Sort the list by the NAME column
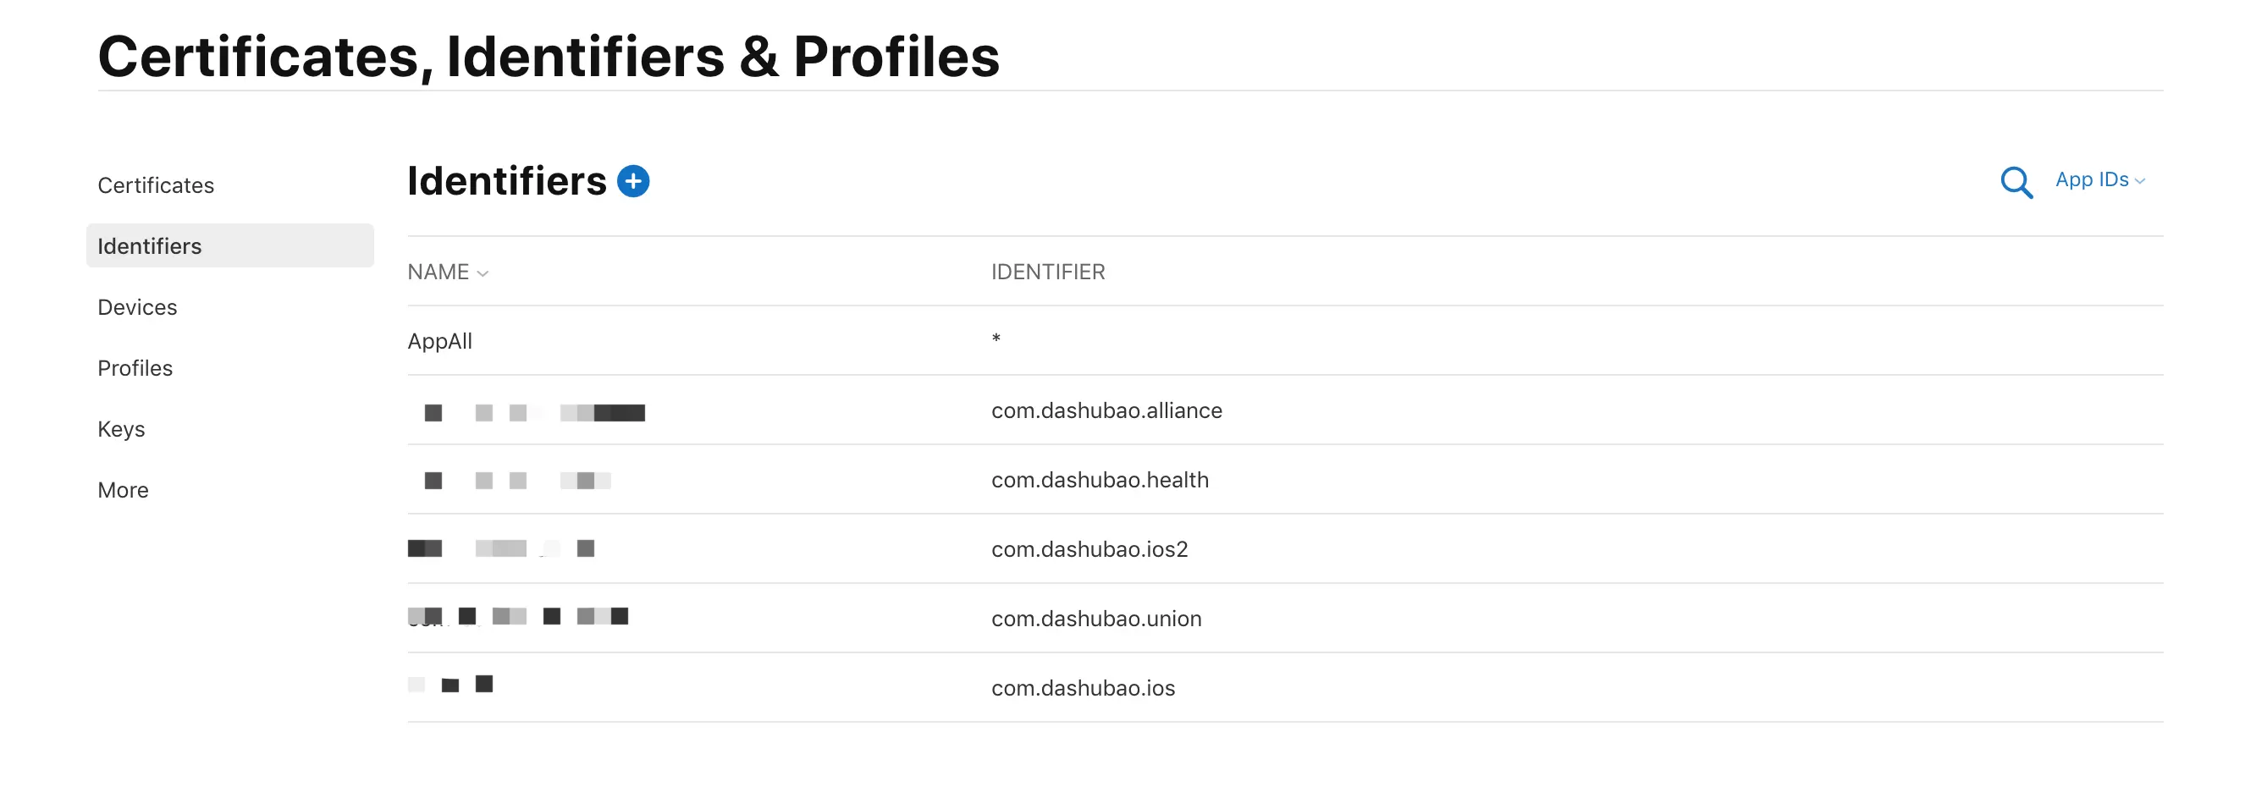Viewport: 2245px width, 787px height. click(x=447, y=272)
